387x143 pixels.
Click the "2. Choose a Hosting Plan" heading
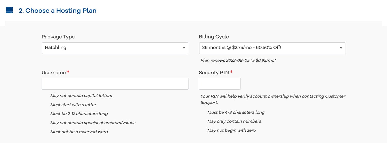pos(57,11)
